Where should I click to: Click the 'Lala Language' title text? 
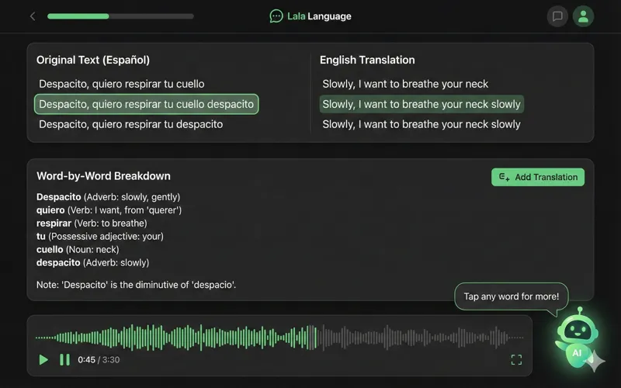click(x=319, y=16)
